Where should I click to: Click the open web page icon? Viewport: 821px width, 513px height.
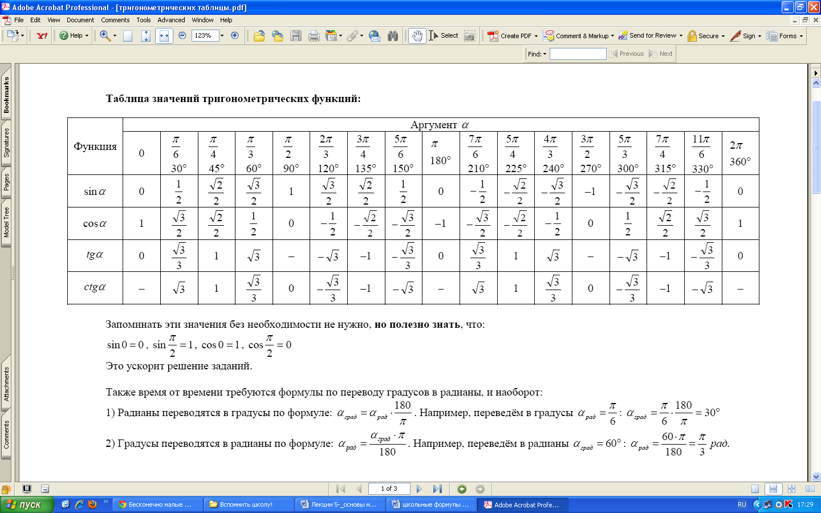tap(278, 36)
